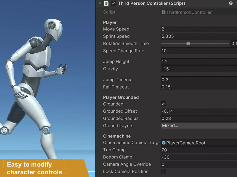This screenshot has height=177, width=237.
Task: Open component help reference icon
Action: point(231,3)
